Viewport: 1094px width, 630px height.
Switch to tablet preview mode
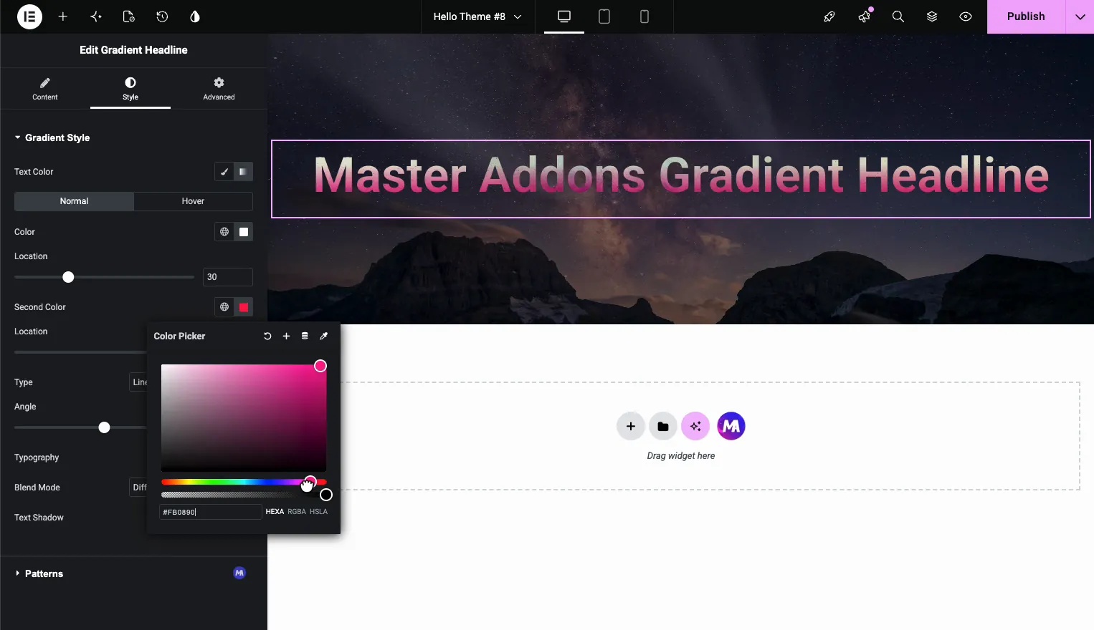604,16
